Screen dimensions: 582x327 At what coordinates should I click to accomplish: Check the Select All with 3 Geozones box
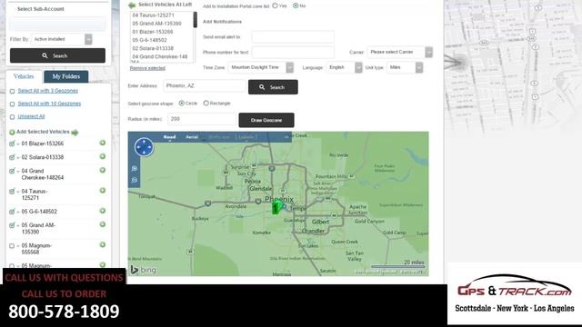point(12,91)
